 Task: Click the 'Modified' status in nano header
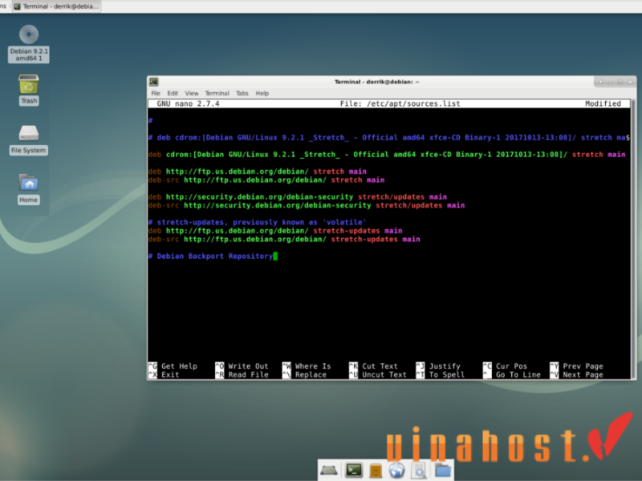point(603,104)
